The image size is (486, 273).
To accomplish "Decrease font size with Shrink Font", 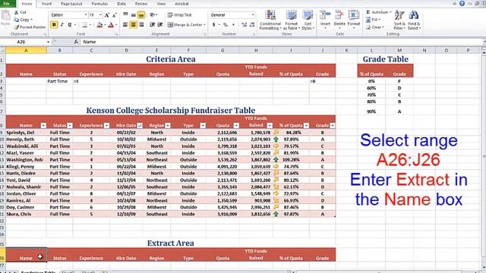I will [x=114, y=15].
